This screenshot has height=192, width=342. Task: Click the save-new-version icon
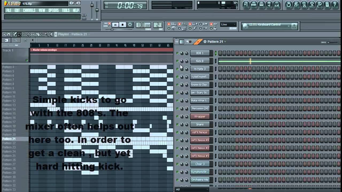[296, 5]
